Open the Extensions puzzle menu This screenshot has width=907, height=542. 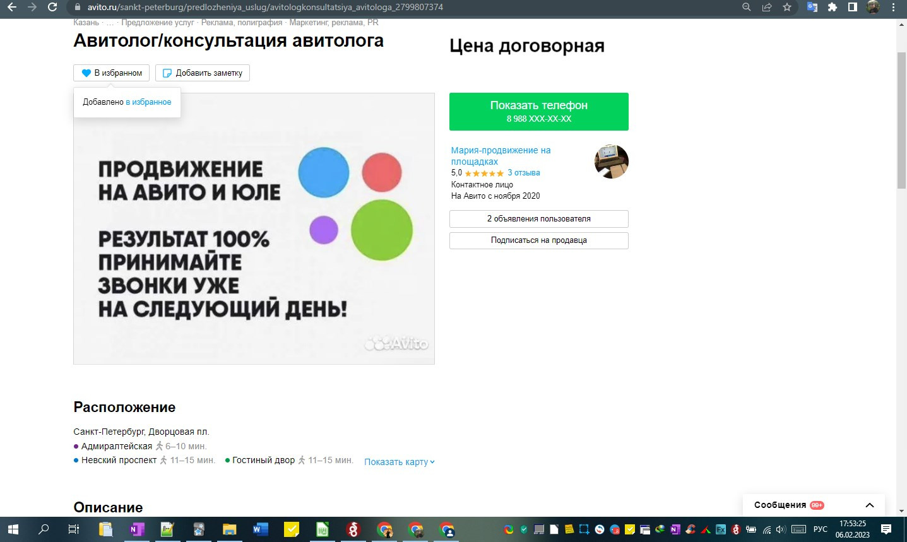point(833,7)
